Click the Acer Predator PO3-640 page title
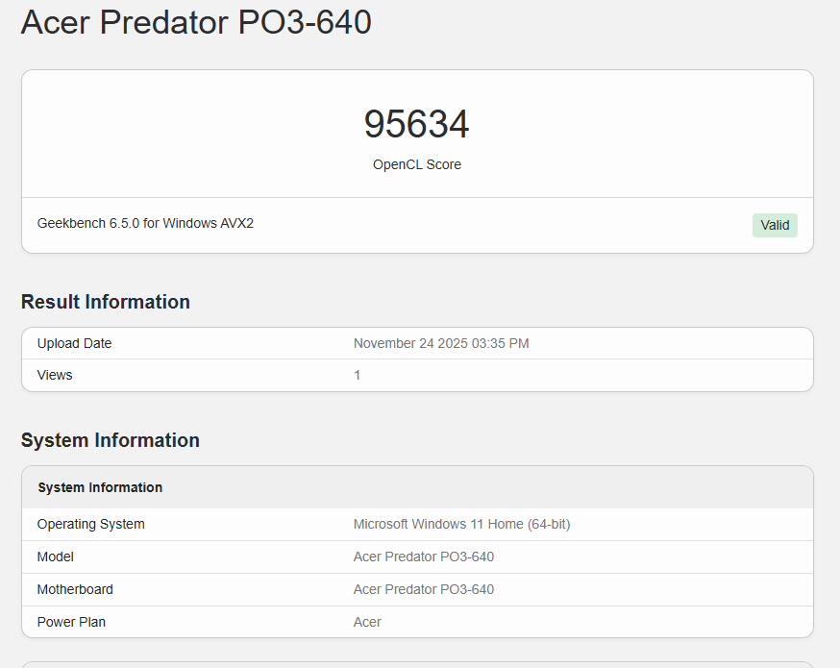 196,22
